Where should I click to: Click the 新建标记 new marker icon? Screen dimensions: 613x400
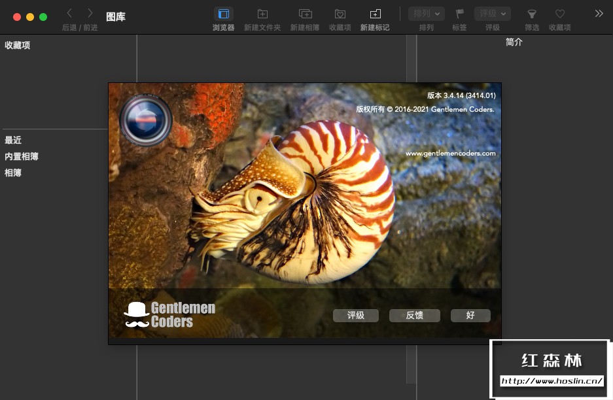click(375, 14)
